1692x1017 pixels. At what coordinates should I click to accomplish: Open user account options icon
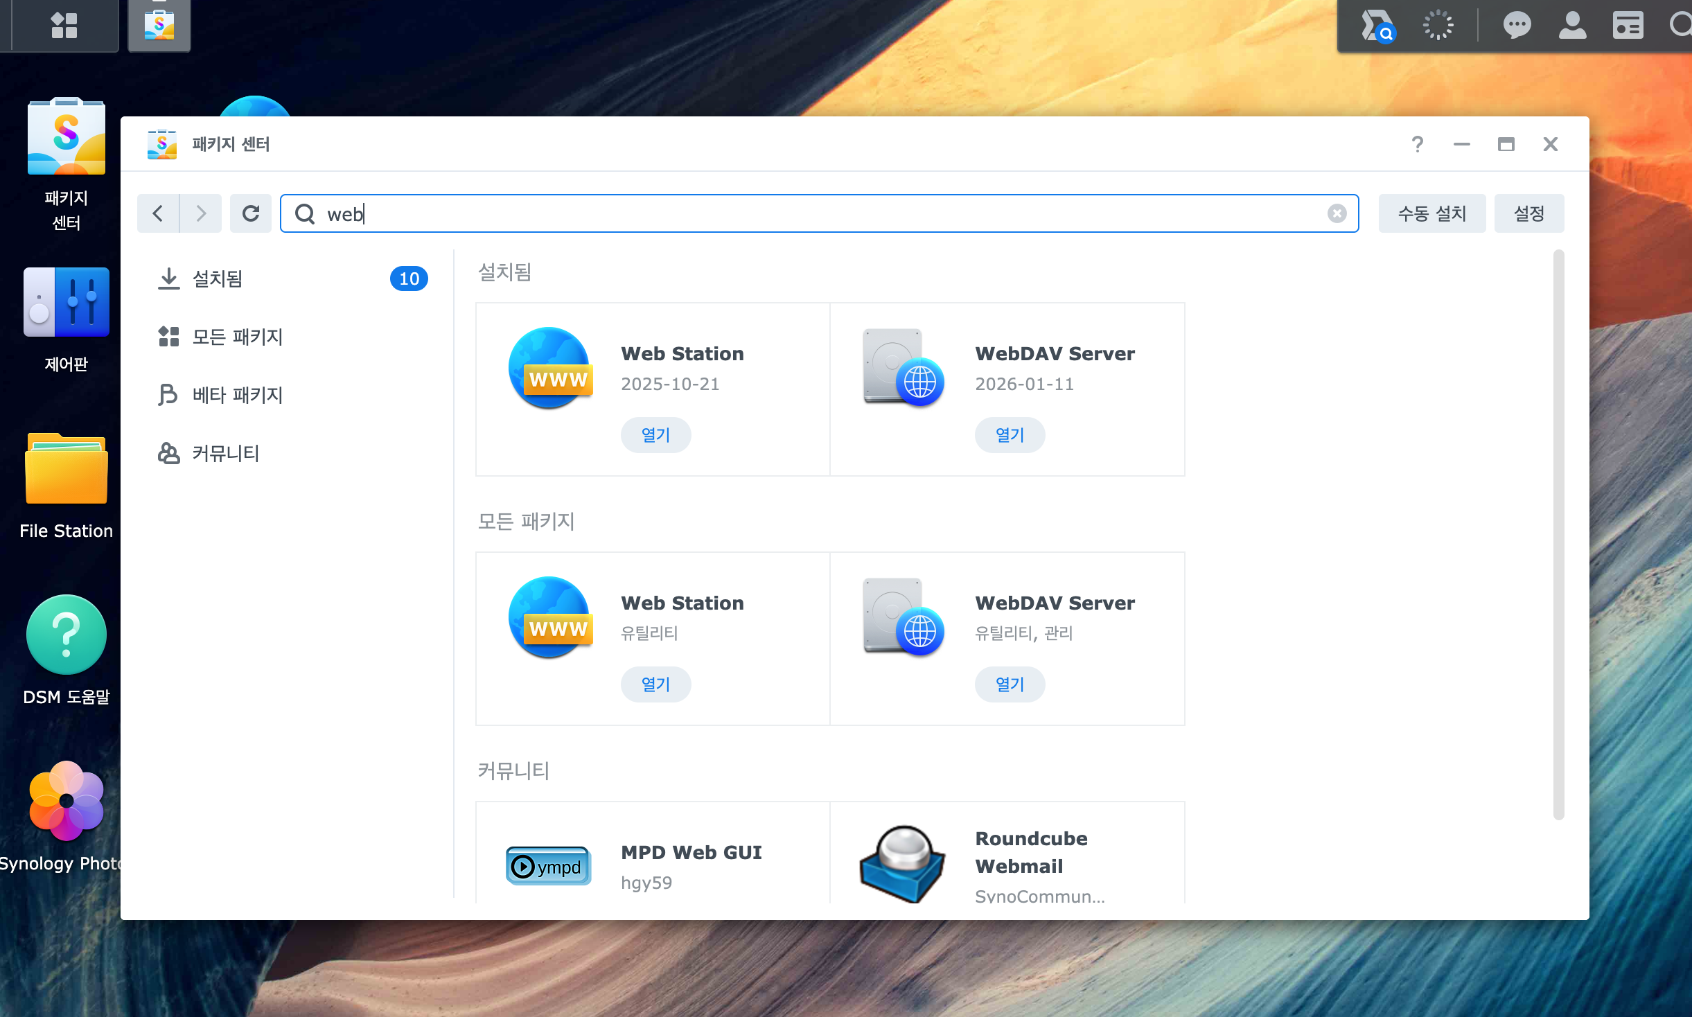click(1573, 26)
